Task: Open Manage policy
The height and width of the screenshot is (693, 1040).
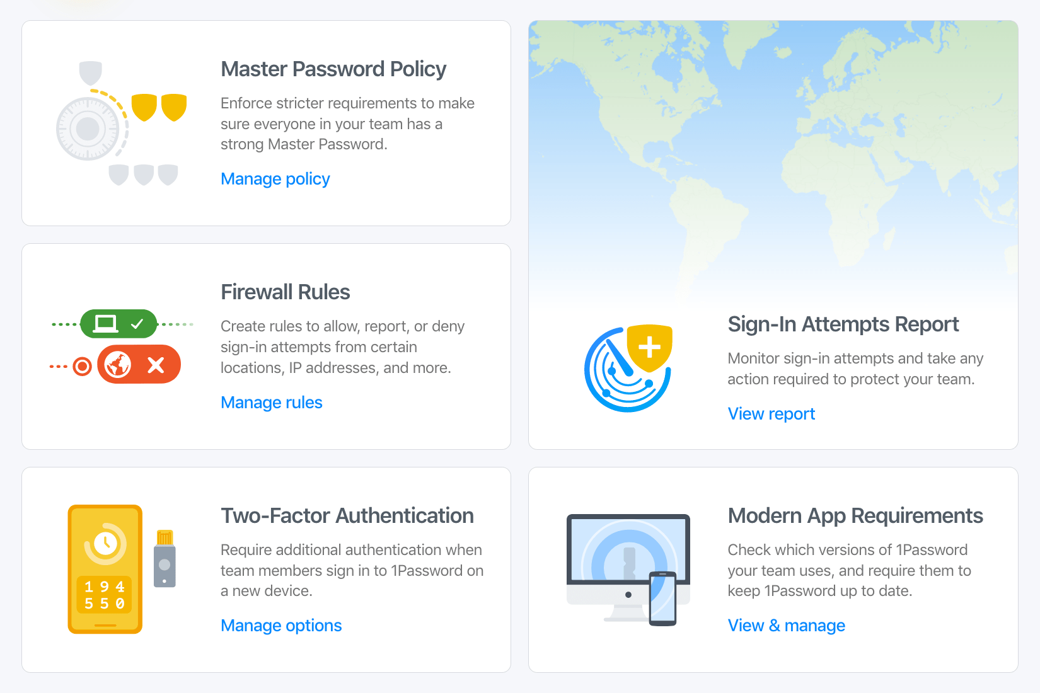Action: tap(275, 179)
